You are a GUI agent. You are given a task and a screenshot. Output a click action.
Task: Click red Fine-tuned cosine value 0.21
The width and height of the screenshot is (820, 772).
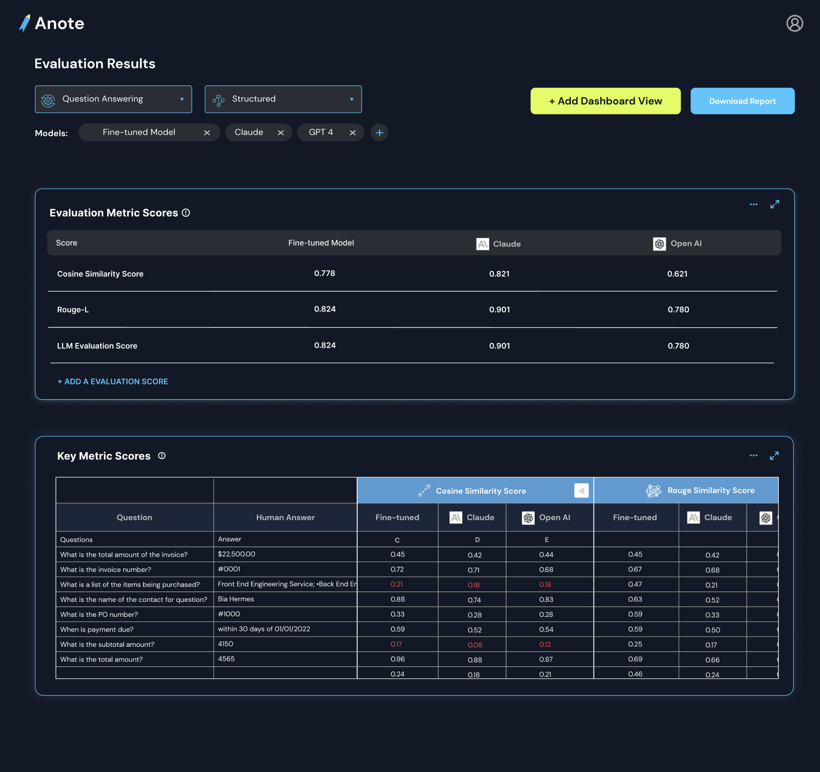pos(397,584)
